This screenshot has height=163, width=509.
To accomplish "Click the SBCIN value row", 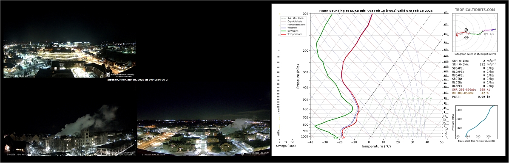I will (473, 79).
